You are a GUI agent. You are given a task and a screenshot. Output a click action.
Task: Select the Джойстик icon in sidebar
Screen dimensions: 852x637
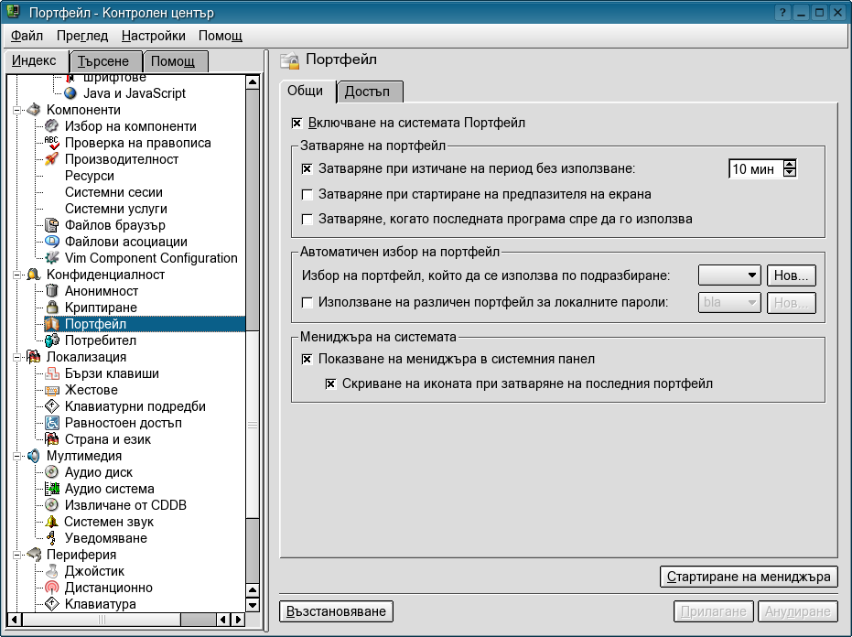pyautogui.click(x=52, y=571)
